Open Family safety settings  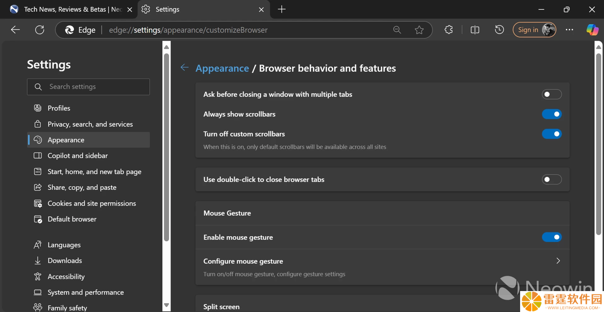coord(89,308)
